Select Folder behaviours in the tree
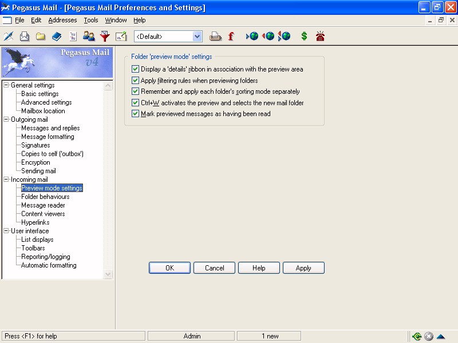Viewport: 458px width, 343px height. coord(45,197)
